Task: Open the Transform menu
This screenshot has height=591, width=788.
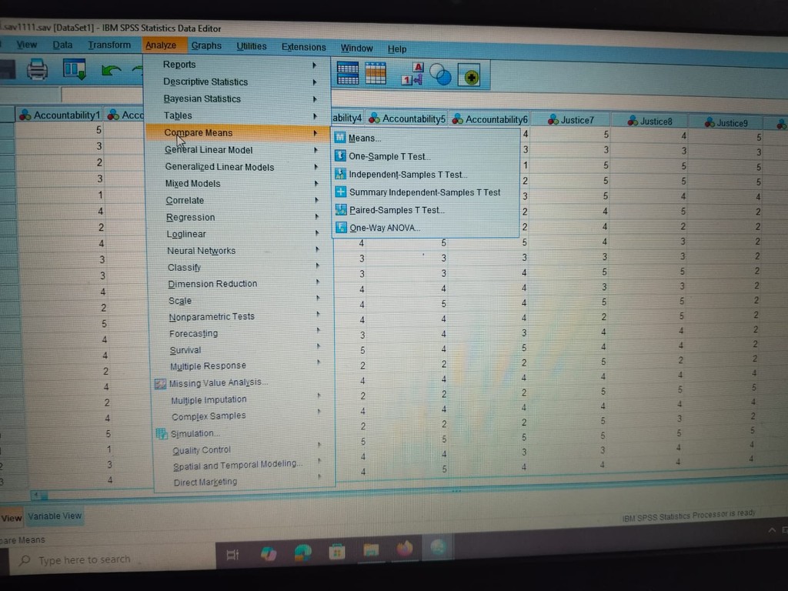Action: pyautogui.click(x=109, y=45)
